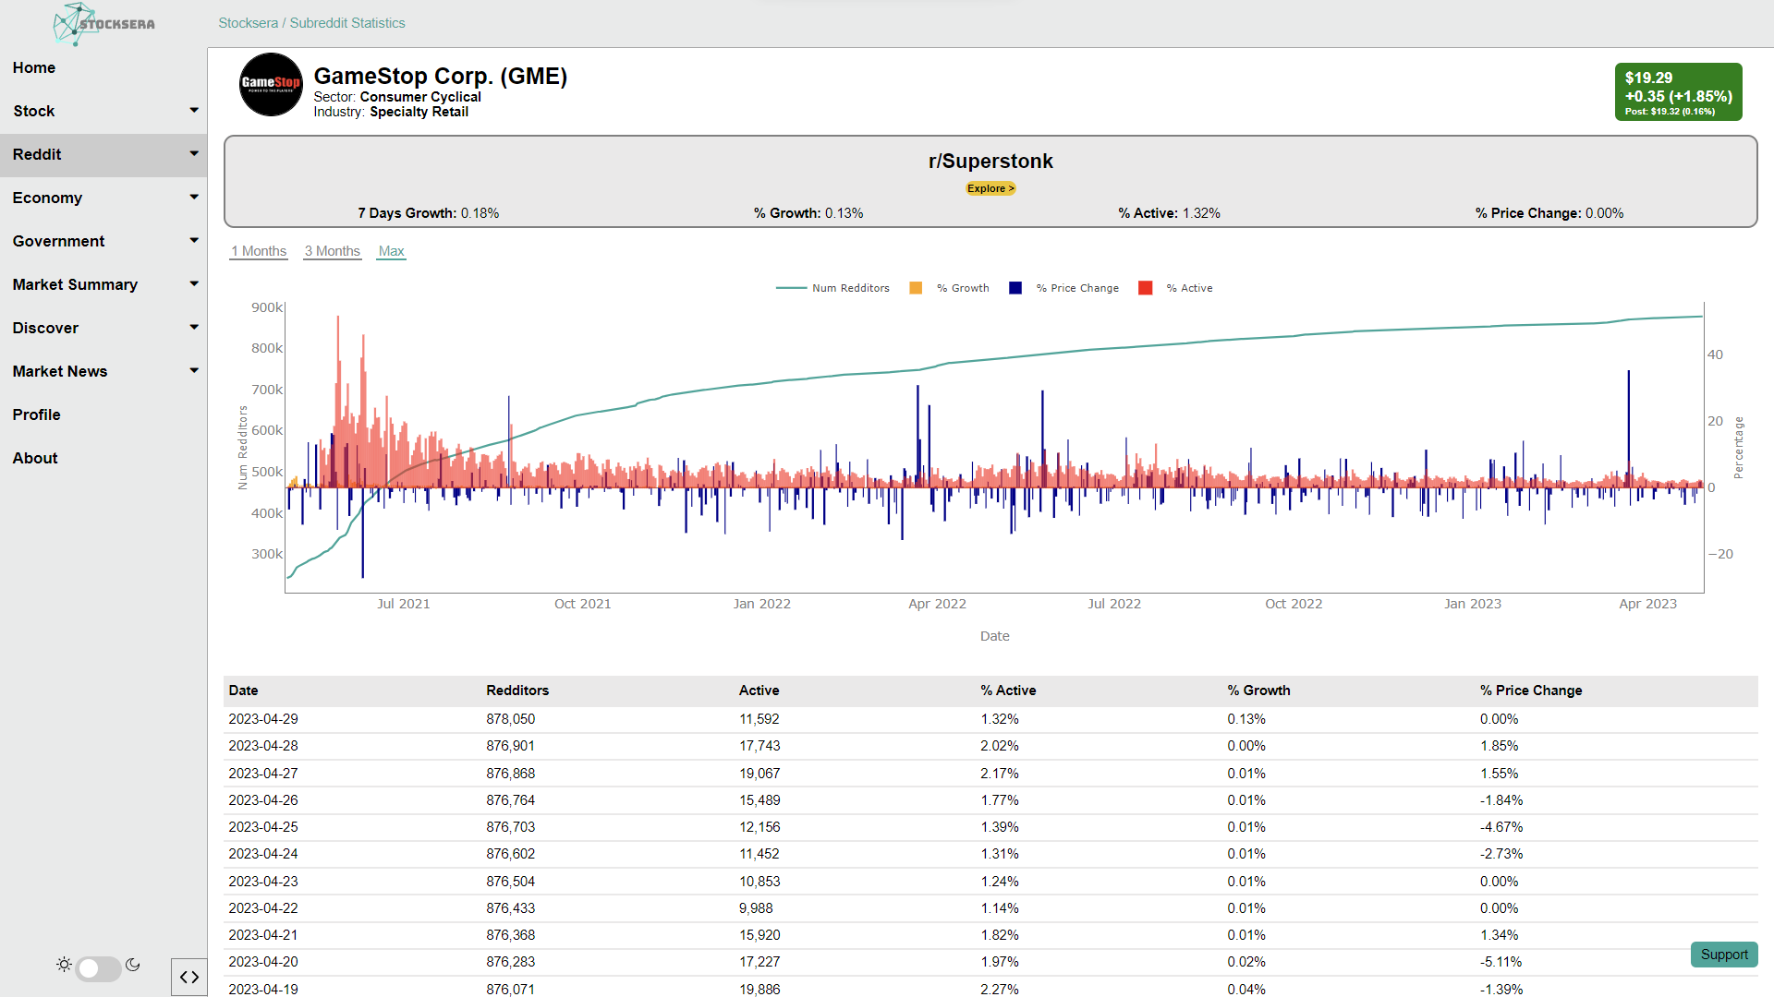This screenshot has width=1774, height=997.
Task: Click the GameStop company logo
Action: (x=271, y=84)
